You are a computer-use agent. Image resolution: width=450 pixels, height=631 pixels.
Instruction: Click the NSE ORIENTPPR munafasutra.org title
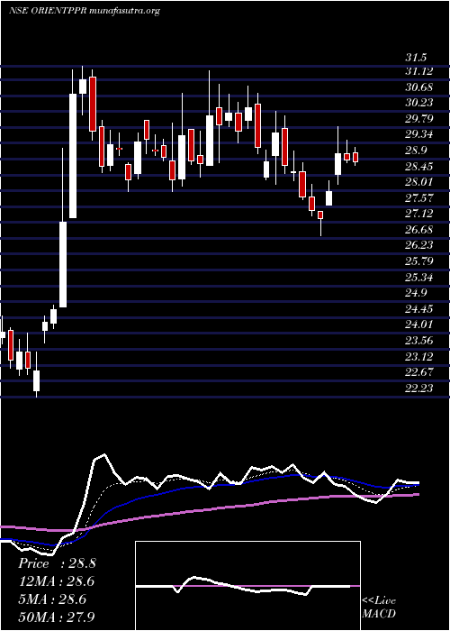click(x=84, y=11)
